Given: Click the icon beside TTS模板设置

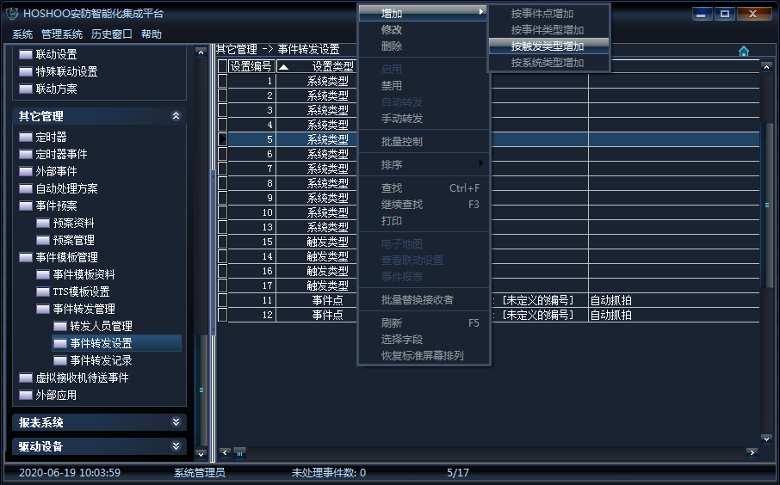Looking at the screenshot, I should coord(43,292).
